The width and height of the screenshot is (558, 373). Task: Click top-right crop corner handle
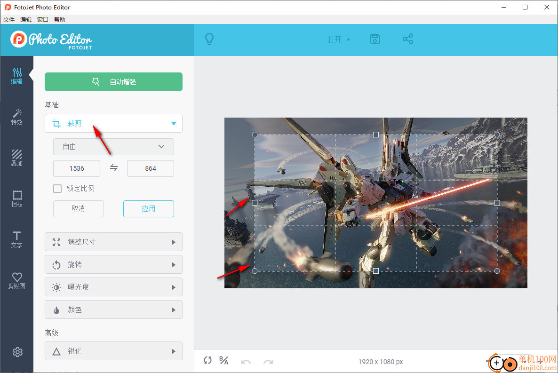[497, 135]
